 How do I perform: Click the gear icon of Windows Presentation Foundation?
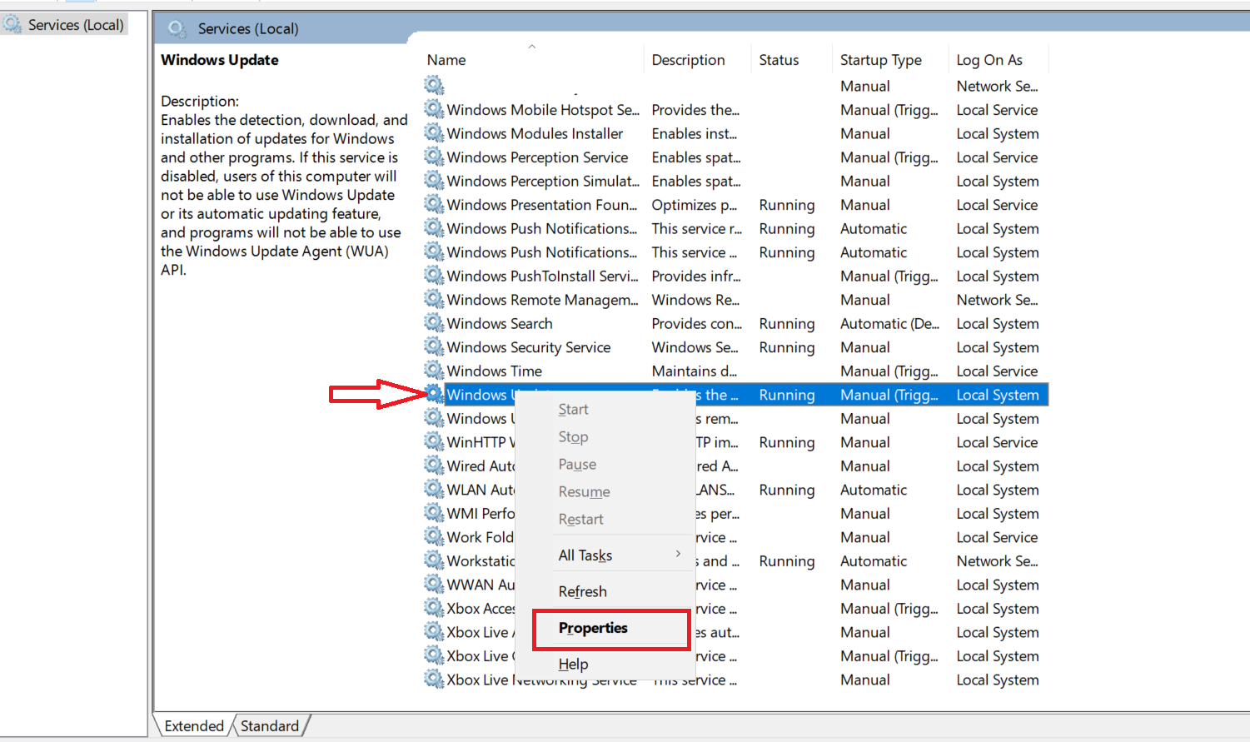[434, 204]
